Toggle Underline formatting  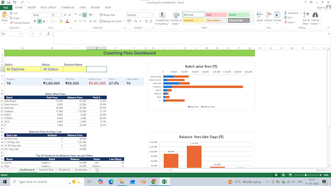tap(44, 21)
